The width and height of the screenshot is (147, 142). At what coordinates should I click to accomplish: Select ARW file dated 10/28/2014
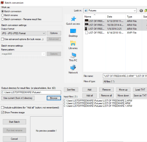pyautogui.click(x=115, y=25)
